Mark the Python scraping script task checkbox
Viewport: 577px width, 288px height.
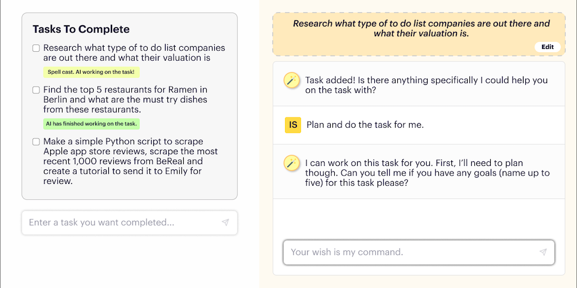click(36, 142)
